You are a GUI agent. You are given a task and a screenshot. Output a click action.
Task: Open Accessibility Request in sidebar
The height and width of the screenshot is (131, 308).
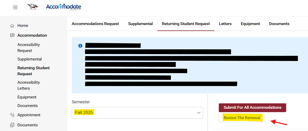[29, 48]
